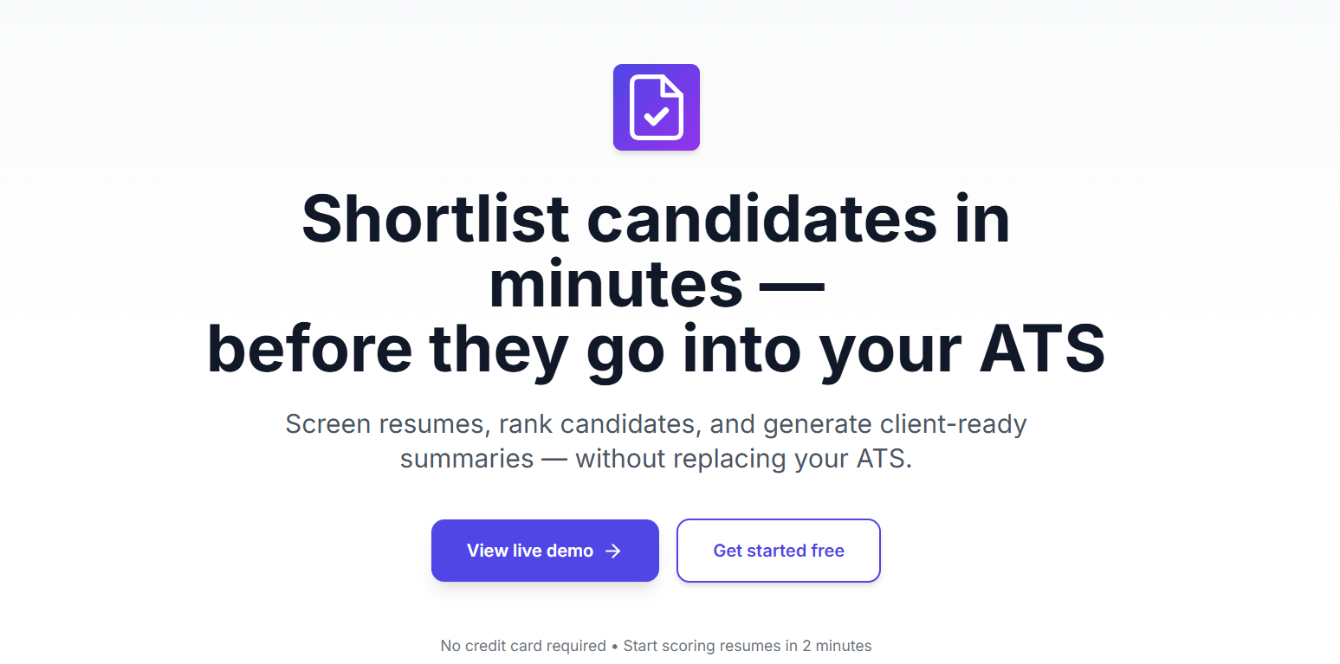Click the "Shortlist candidates in" headline line
Viewport: 1340px width, 664px height.
[656, 219]
